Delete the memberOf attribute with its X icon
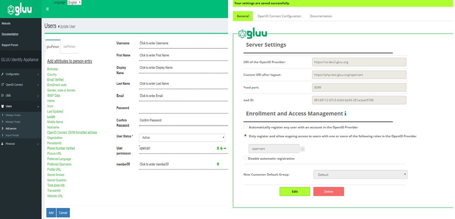Screen dimensions: 455x219 tap(218, 164)
